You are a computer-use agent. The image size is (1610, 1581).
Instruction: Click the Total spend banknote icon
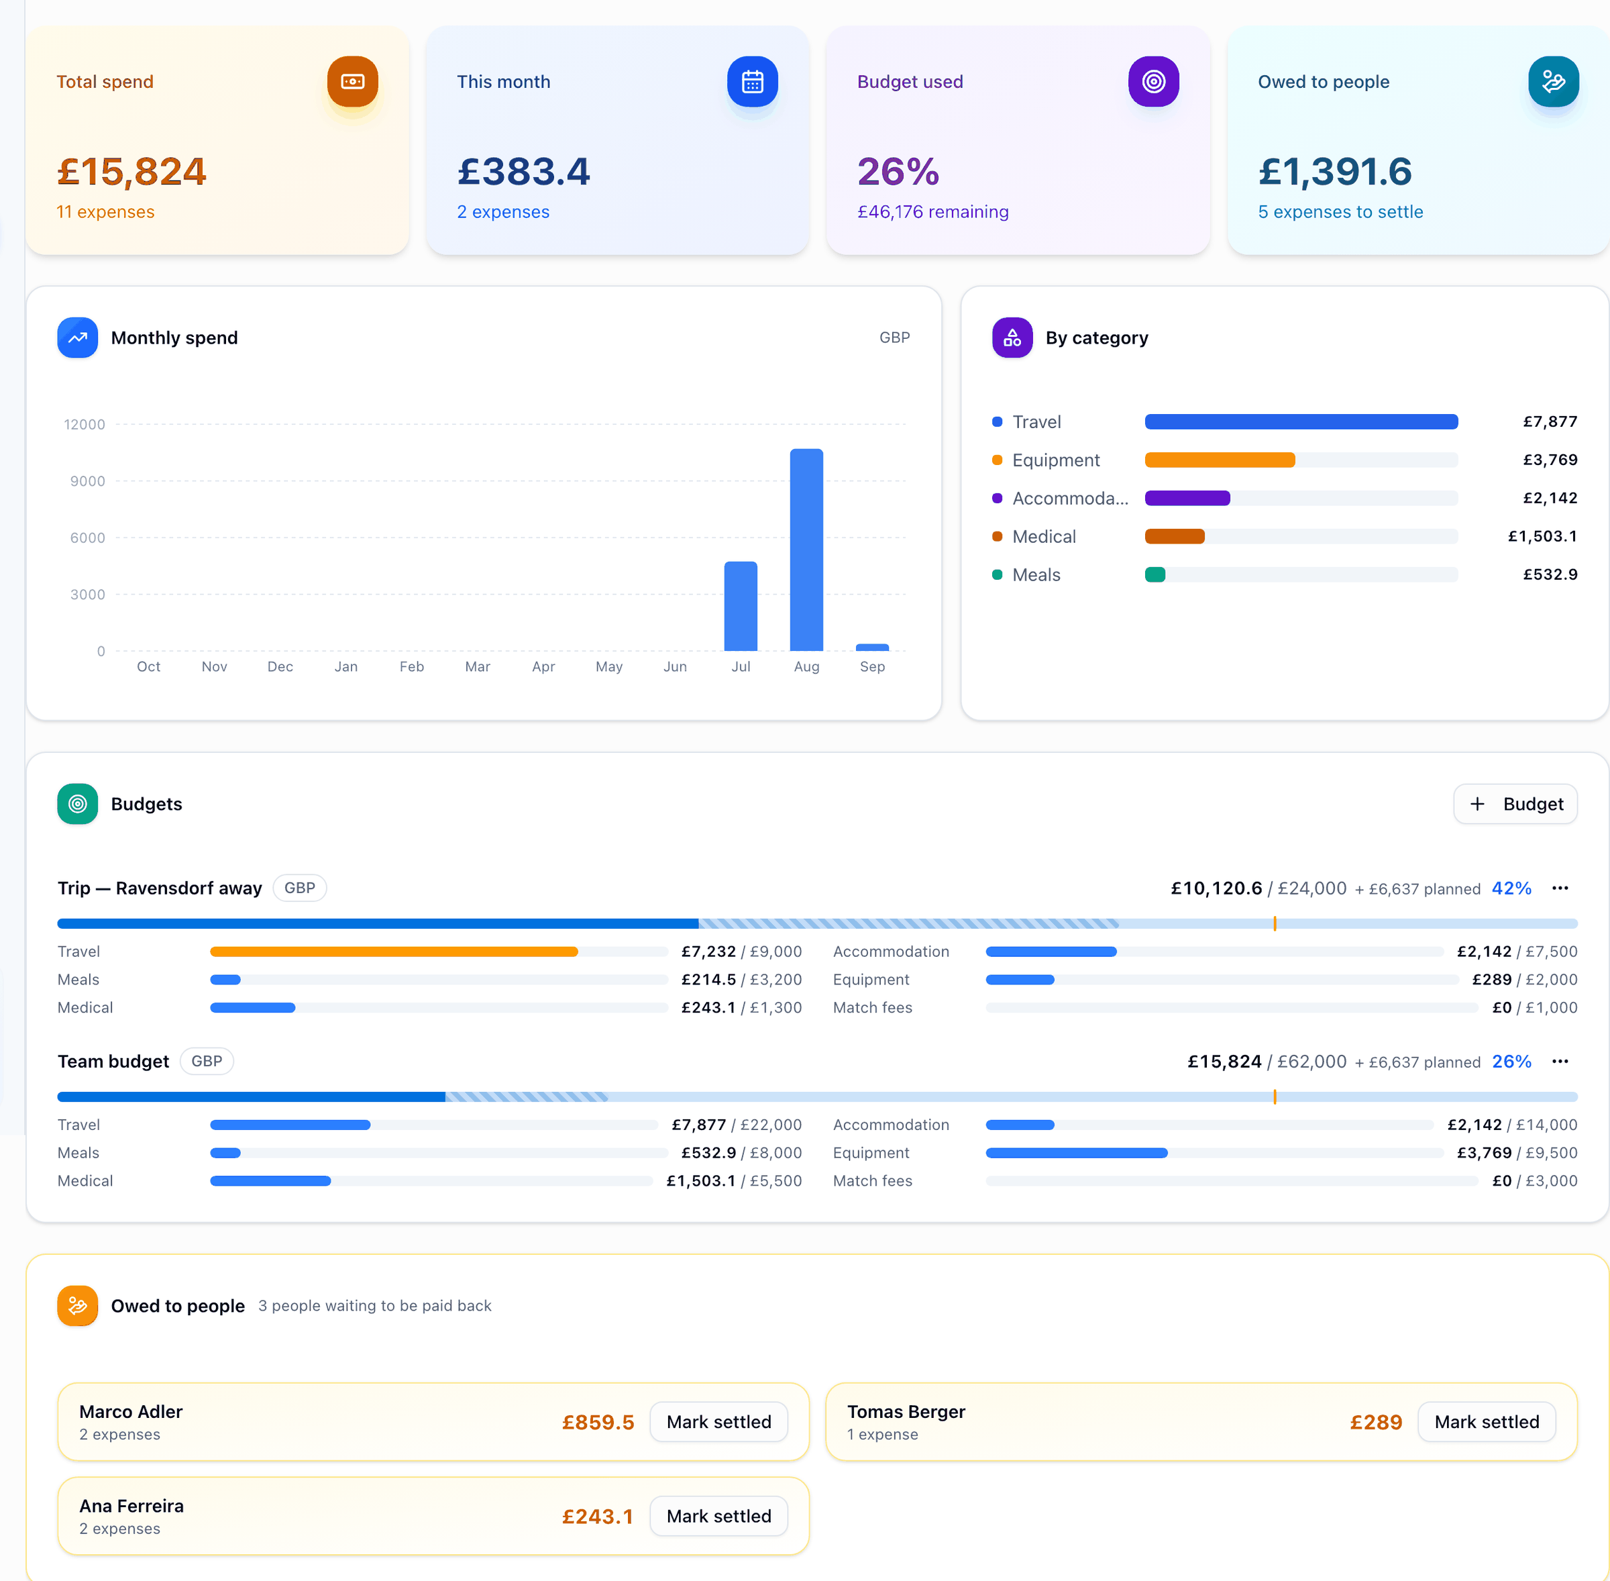[353, 81]
